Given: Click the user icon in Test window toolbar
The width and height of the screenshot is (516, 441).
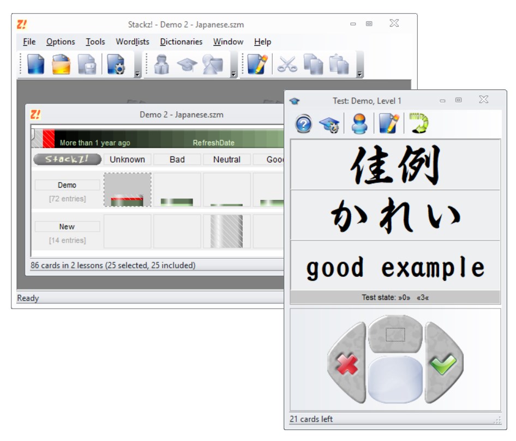Looking at the screenshot, I should pos(359,124).
